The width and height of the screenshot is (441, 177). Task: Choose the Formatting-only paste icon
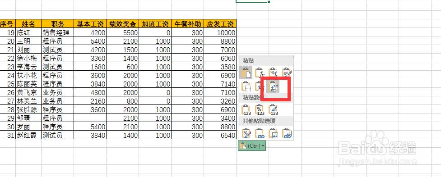pyautogui.click(x=246, y=133)
